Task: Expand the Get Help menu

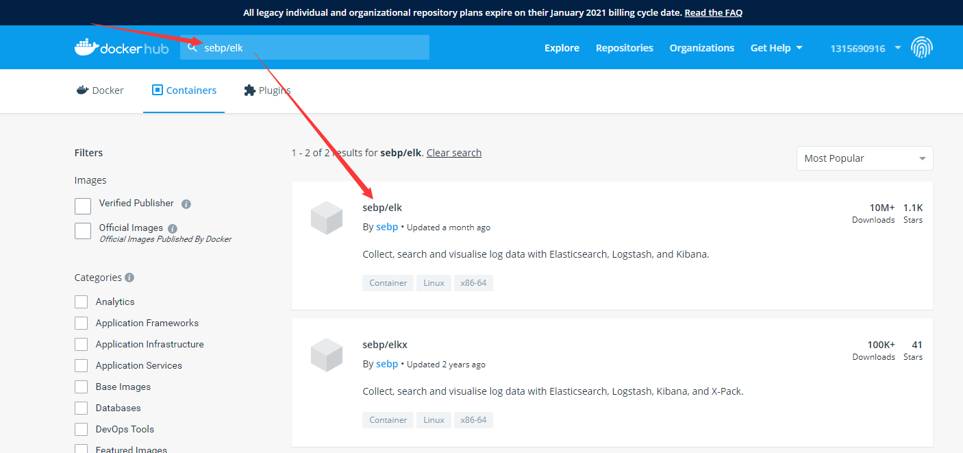Action: pos(776,48)
